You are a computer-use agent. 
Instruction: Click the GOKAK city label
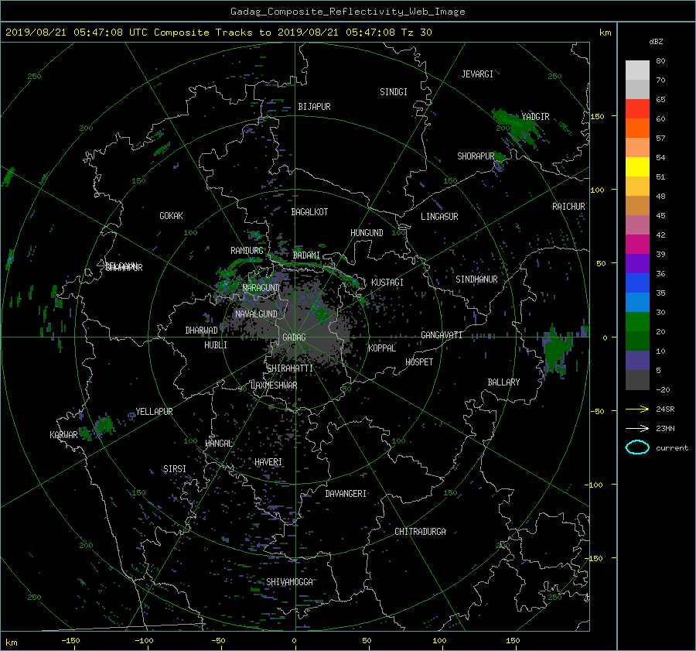click(x=172, y=216)
